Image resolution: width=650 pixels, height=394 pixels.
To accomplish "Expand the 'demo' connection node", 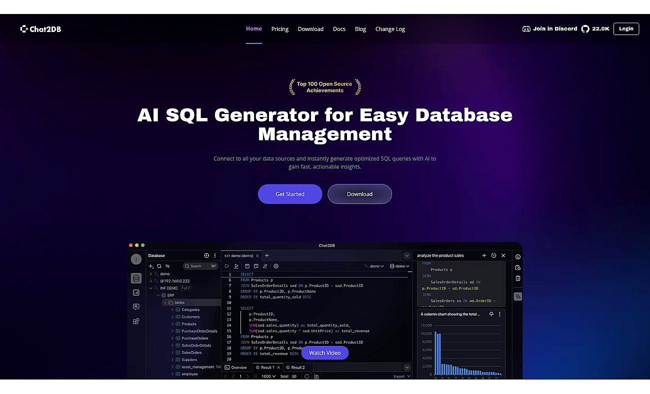I will [x=151, y=274].
